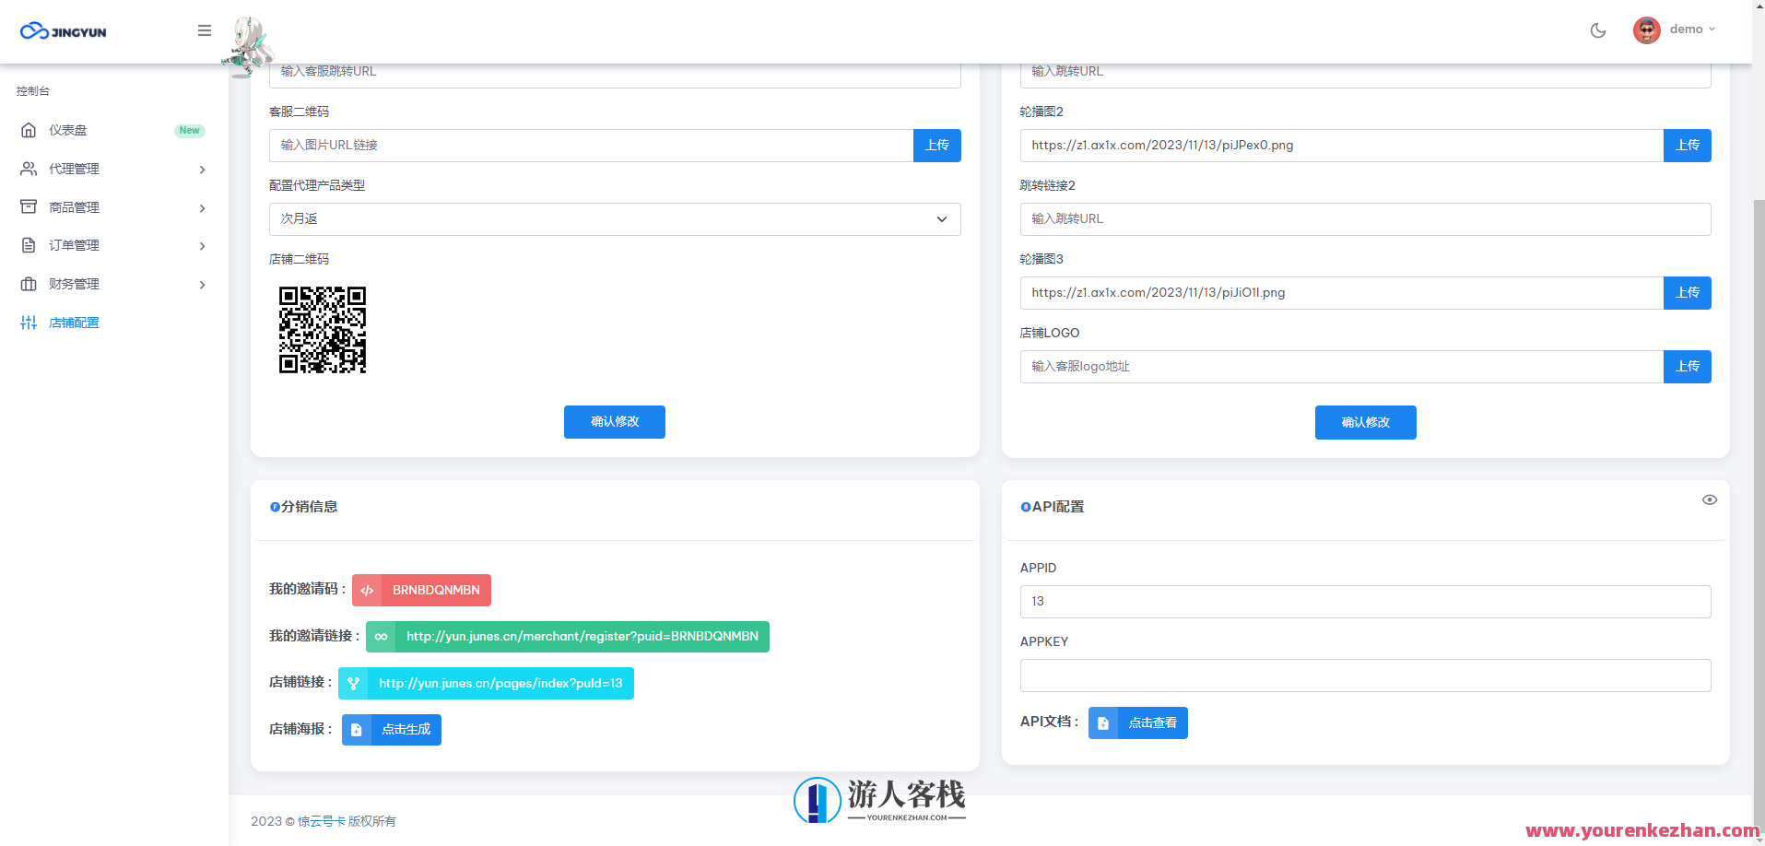Screen dimensions: 1765x846
Task: Select the 订单管理 order icon
Action: [x=28, y=245]
